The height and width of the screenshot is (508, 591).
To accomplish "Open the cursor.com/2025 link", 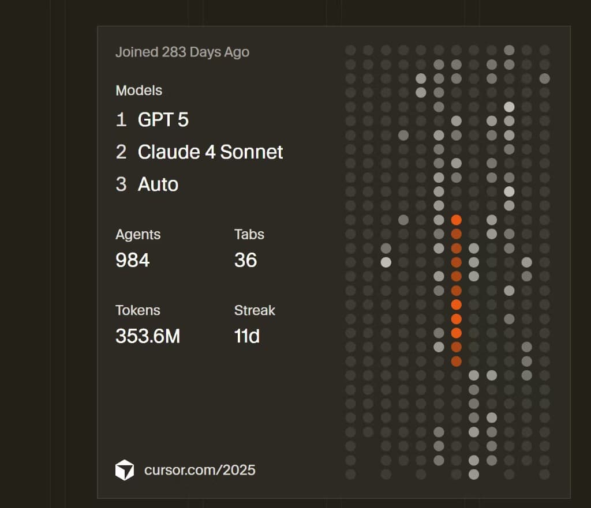I will coord(200,470).
